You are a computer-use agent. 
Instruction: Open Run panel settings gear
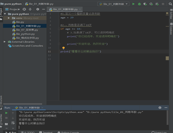pyautogui.click(x=160, y=108)
